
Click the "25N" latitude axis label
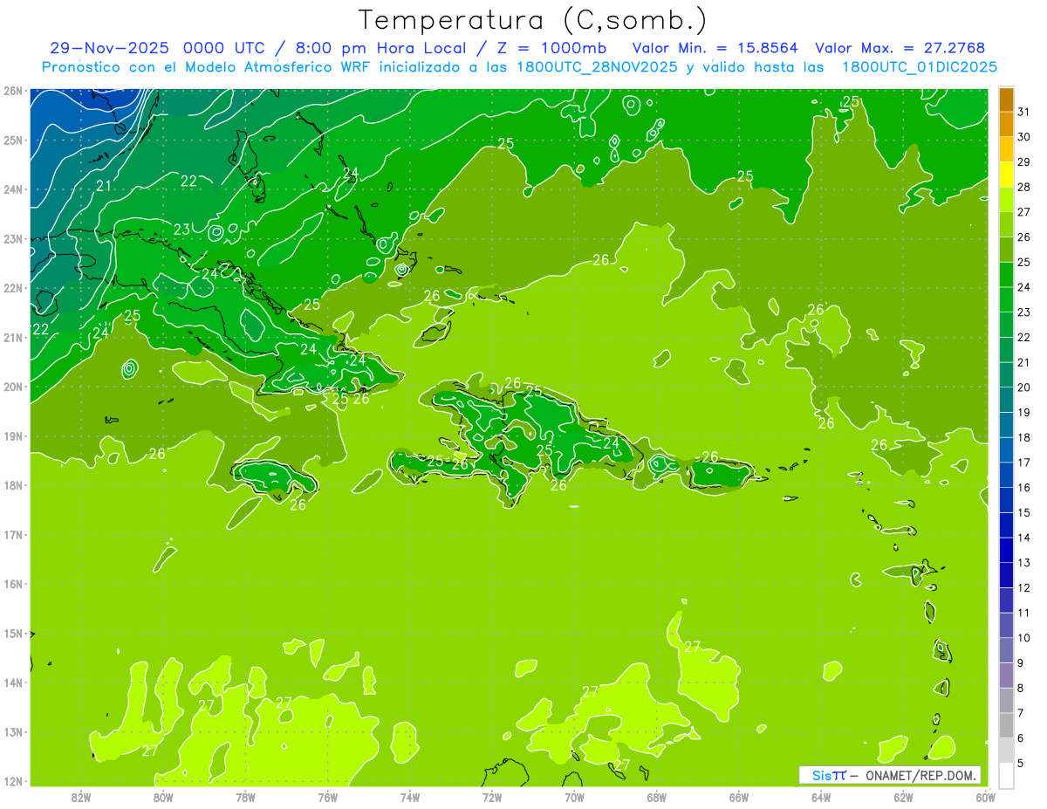click(x=13, y=141)
